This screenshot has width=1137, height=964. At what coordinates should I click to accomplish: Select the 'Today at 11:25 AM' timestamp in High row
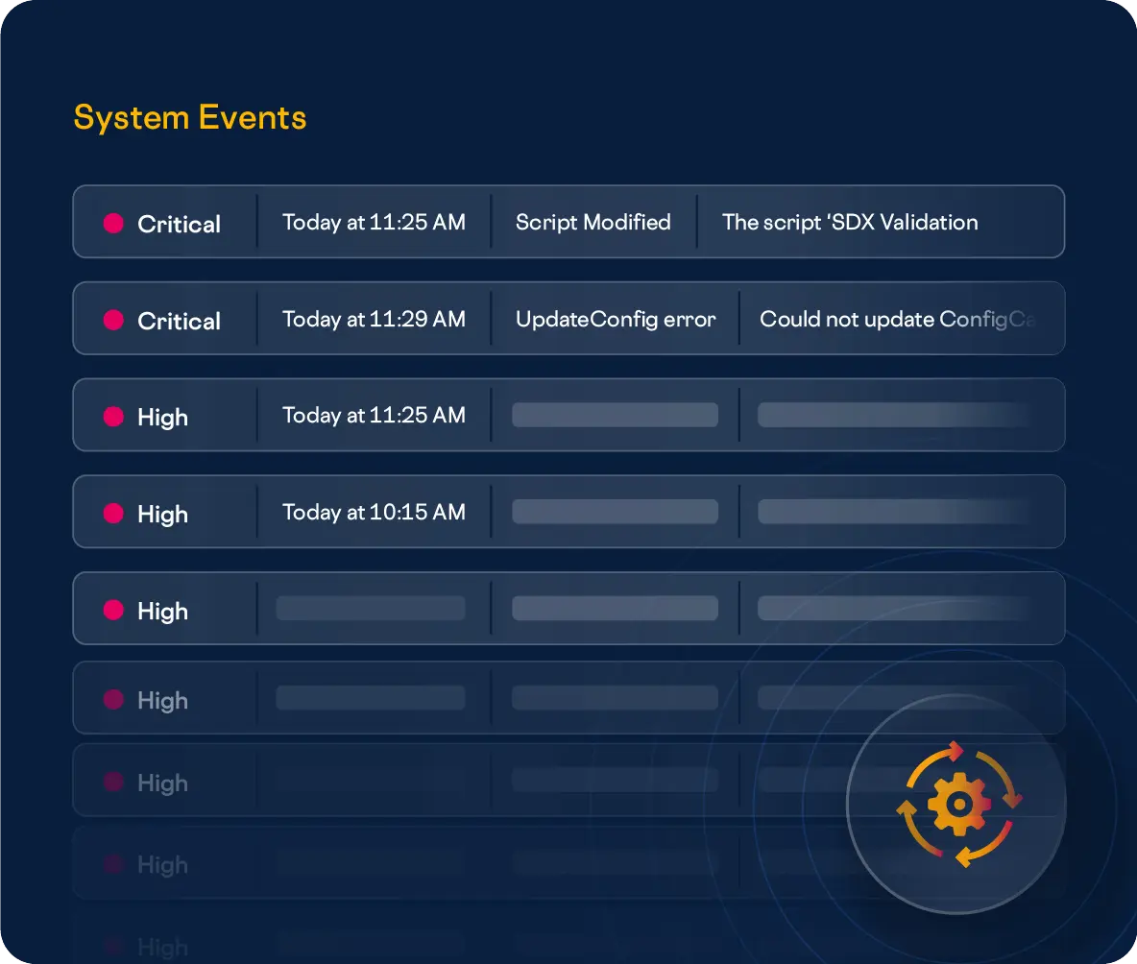click(374, 415)
